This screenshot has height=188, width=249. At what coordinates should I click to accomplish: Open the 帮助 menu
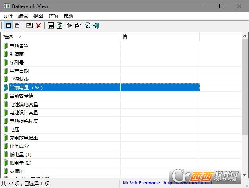pos(68,16)
